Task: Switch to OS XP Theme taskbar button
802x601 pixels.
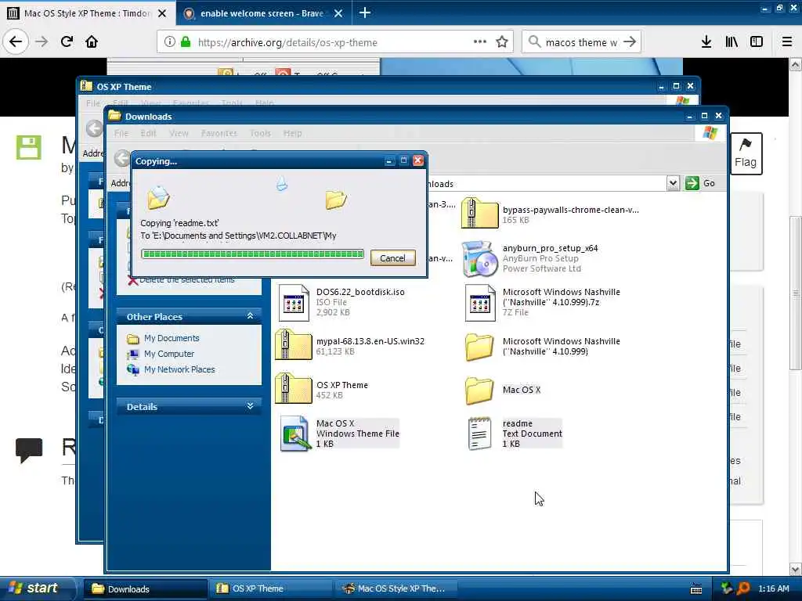Action: point(270,588)
